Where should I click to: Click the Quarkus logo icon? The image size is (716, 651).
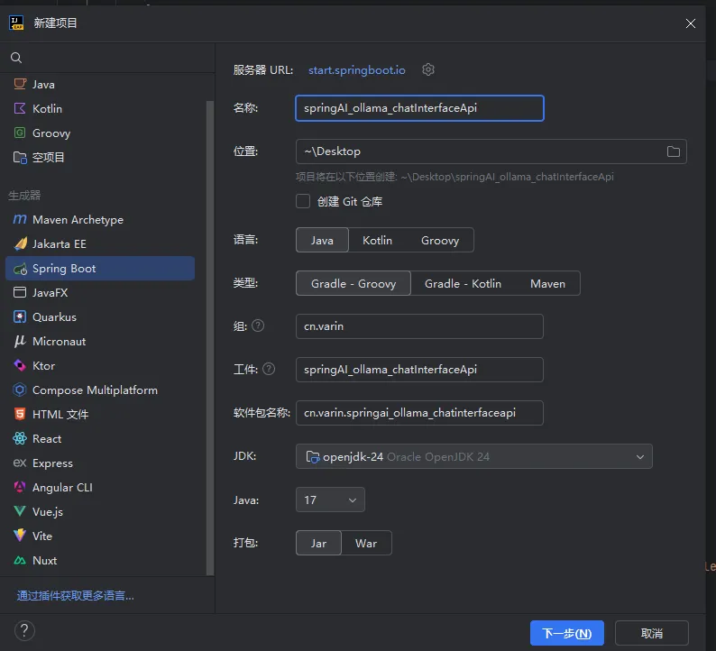(20, 316)
